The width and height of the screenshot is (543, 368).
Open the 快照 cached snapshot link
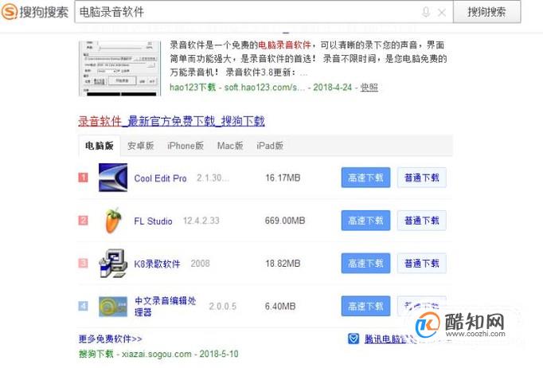[x=369, y=87]
